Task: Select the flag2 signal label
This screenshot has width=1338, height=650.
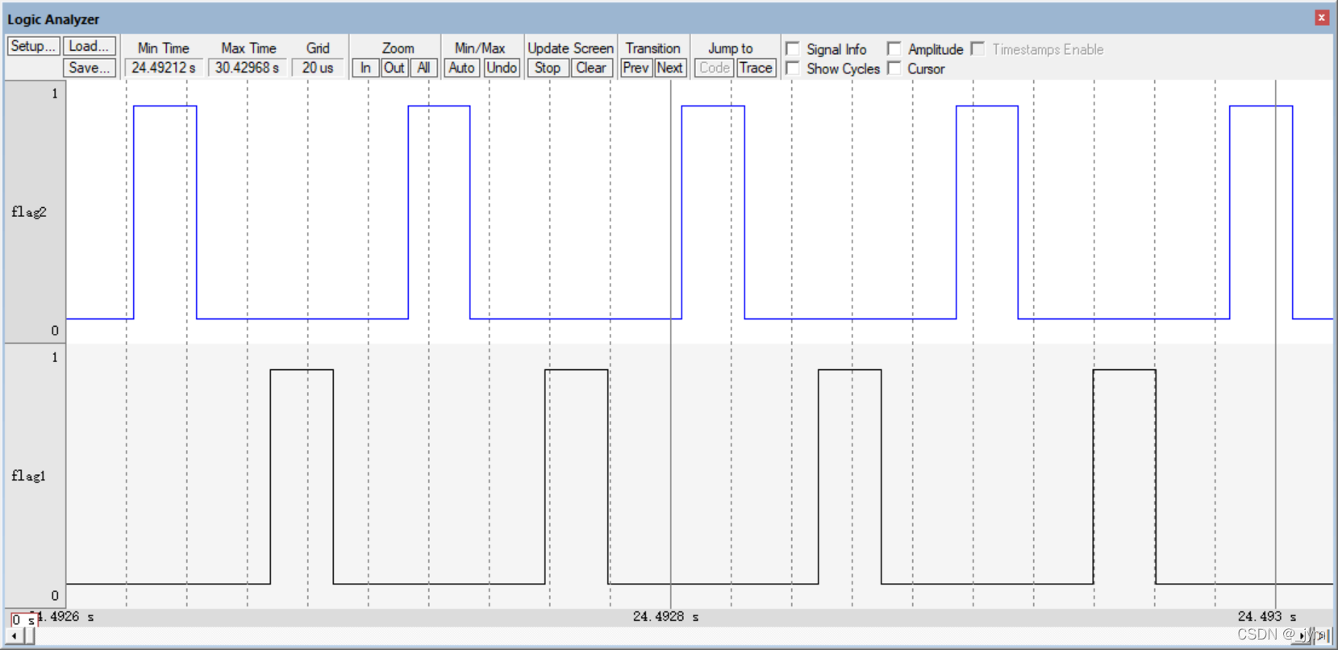Action: click(29, 212)
